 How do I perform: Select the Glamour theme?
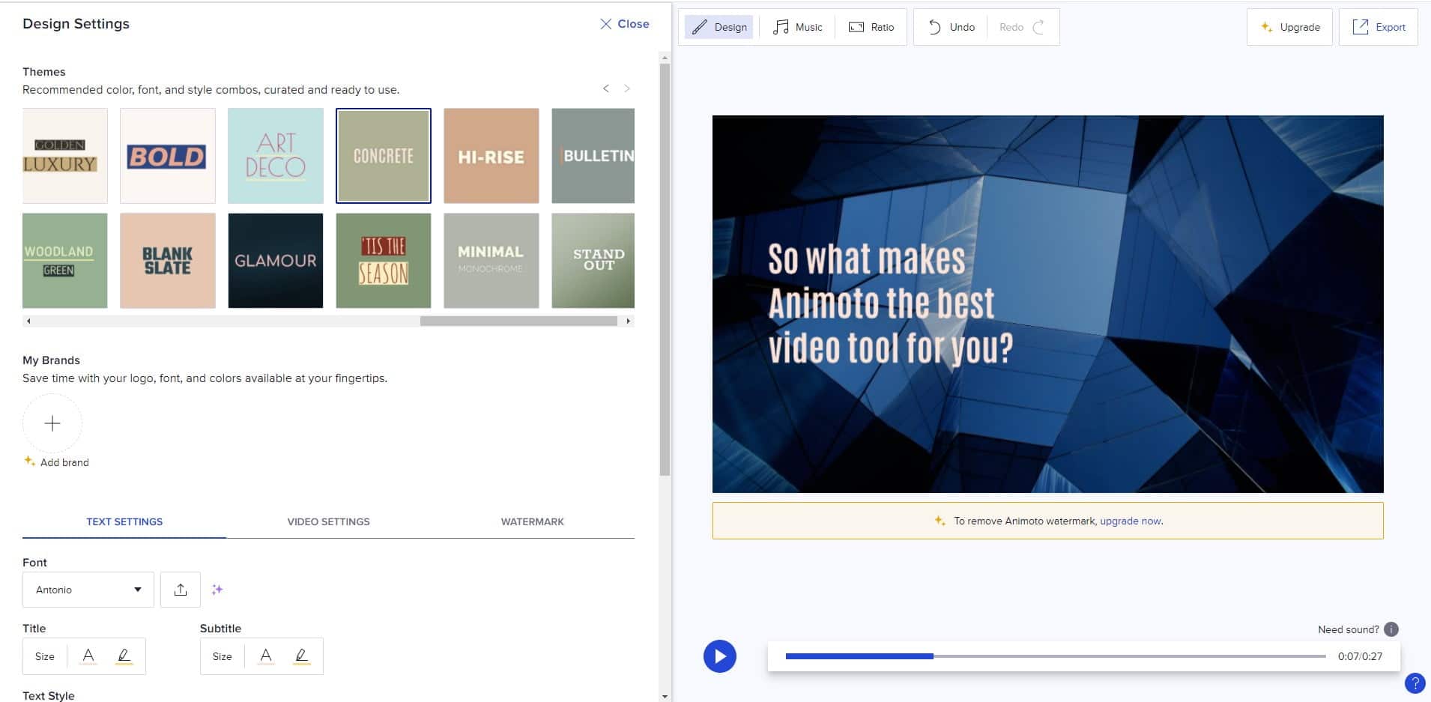pos(276,261)
